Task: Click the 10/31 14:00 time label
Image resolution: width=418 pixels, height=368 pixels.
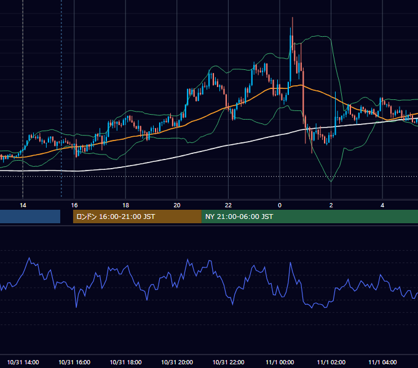Action: tap(23, 362)
